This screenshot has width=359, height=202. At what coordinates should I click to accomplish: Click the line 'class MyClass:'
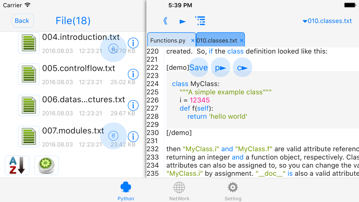pyautogui.click(x=196, y=84)
